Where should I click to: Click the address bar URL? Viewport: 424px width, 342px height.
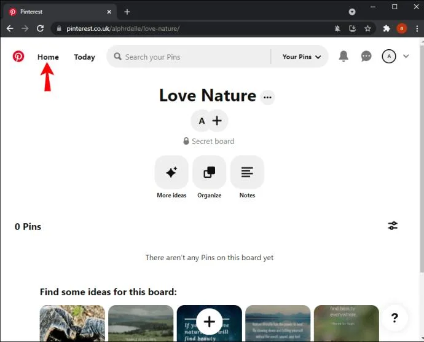[123, 28]
